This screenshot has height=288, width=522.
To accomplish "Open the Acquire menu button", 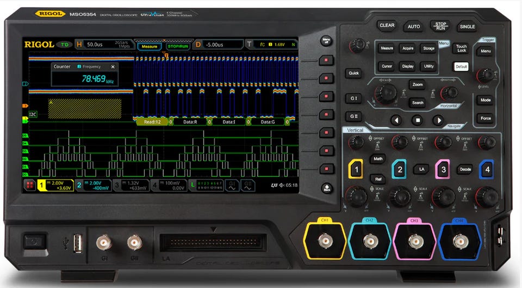I will point(408,48).
